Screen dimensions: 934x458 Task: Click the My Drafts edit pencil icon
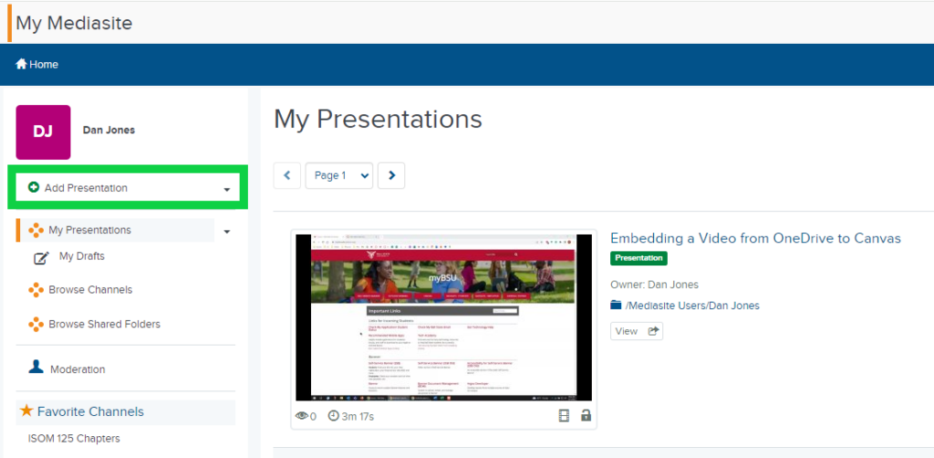click(x=41, y=258)
